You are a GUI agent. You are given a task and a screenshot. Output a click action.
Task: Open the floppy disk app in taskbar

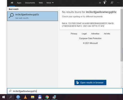coord(40,97)
